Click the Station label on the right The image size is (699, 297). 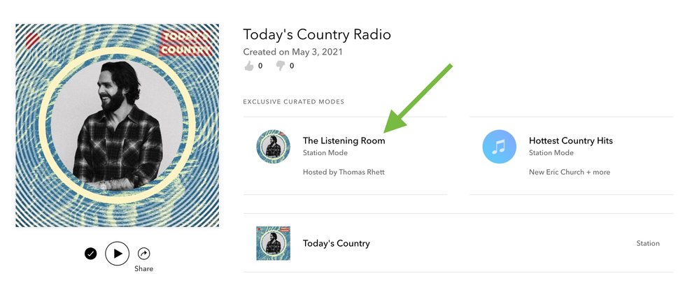pyautogui.click(x=648, y=243)
